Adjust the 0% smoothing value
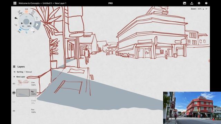221x124 pixels. point(23,26)
